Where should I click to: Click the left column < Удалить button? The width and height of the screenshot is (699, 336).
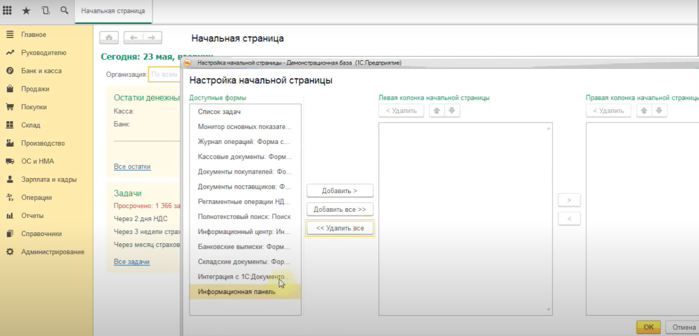[401, 111]
